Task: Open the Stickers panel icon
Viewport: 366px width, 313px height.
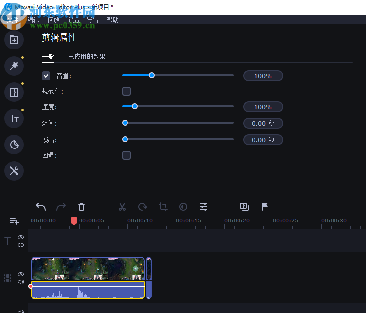Action: [14, 145]
